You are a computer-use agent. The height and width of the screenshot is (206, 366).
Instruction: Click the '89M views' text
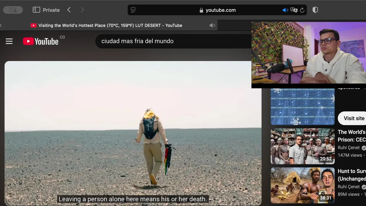(349, 194)
